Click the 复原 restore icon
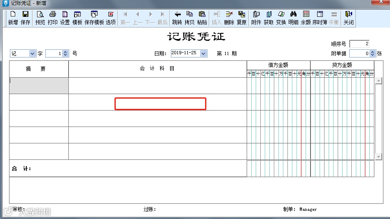 [241, 18]
